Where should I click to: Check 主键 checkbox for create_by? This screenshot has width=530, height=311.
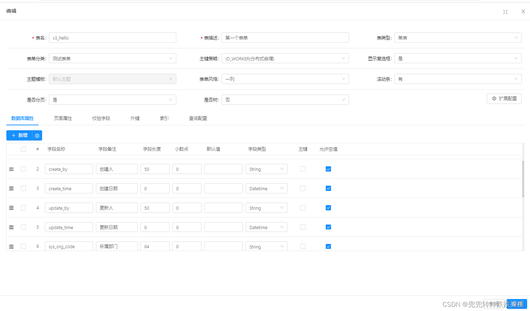click(x=303, y=169)
